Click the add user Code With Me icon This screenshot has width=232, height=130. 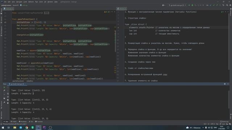pos(163,5)
